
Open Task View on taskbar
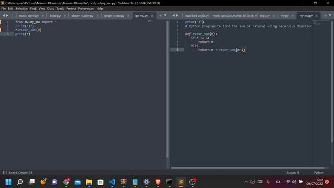pos(32,182)
